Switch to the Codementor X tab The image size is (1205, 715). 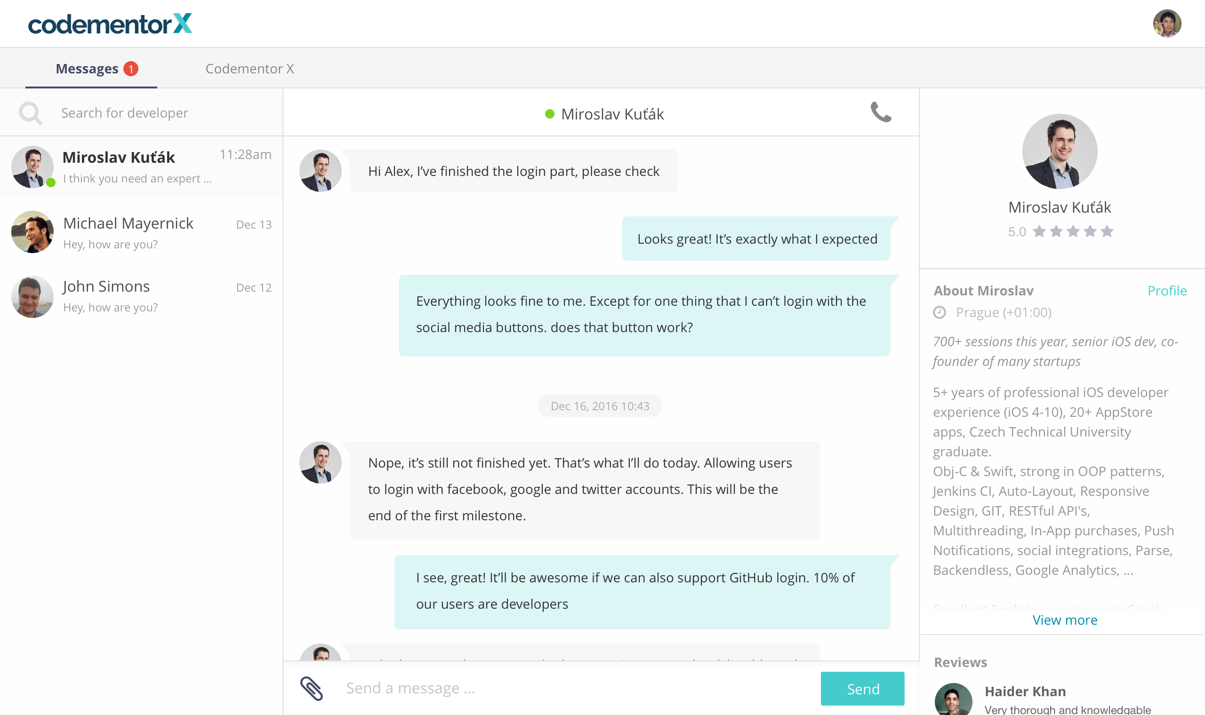click(249, 69)
